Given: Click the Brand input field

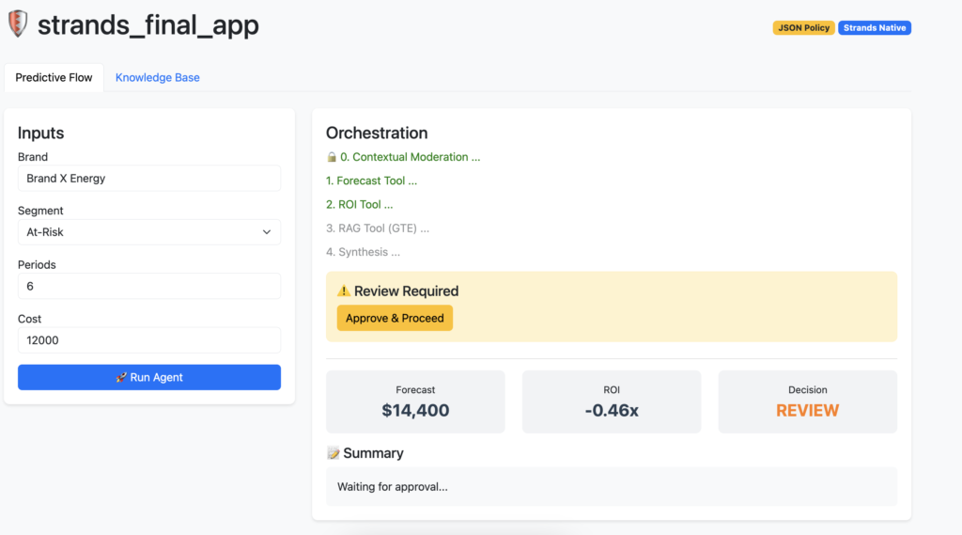Looking at the screenshot, I should (x=149, y=179).
